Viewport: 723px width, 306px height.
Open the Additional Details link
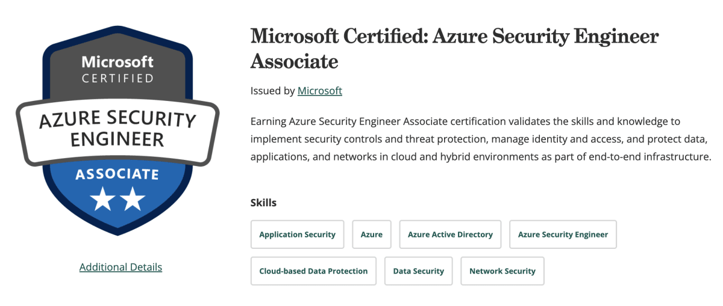coord(120,267)
